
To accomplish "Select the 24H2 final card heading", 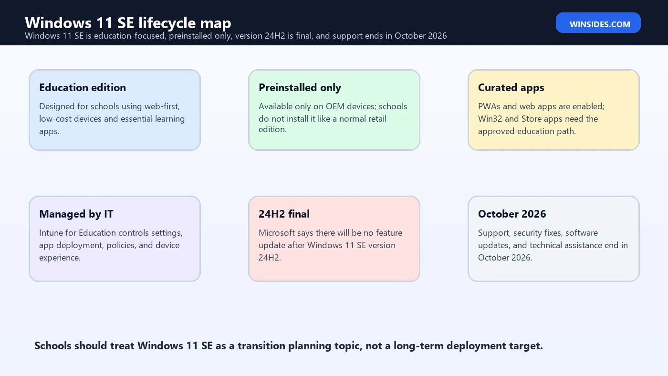I will [284, 214].
